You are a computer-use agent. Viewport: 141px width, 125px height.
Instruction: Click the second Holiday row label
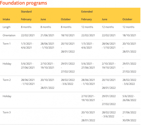(7, 96)
